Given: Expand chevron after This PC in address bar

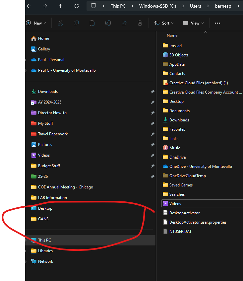Looking at the screenshot, I should [132, 6].
